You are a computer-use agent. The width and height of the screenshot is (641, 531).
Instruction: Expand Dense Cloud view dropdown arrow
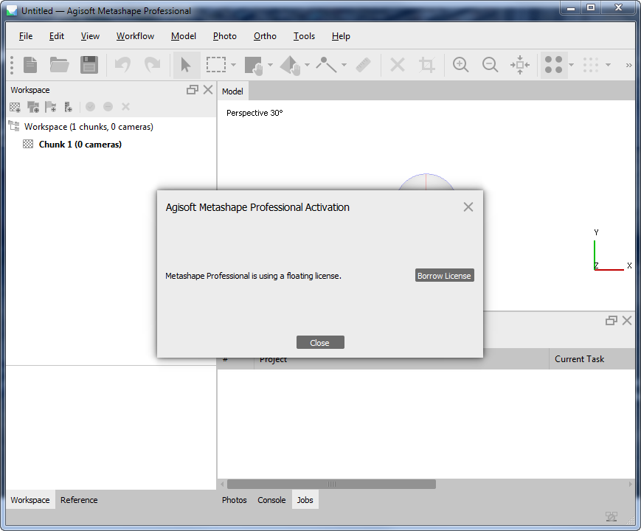click(609, 65)
